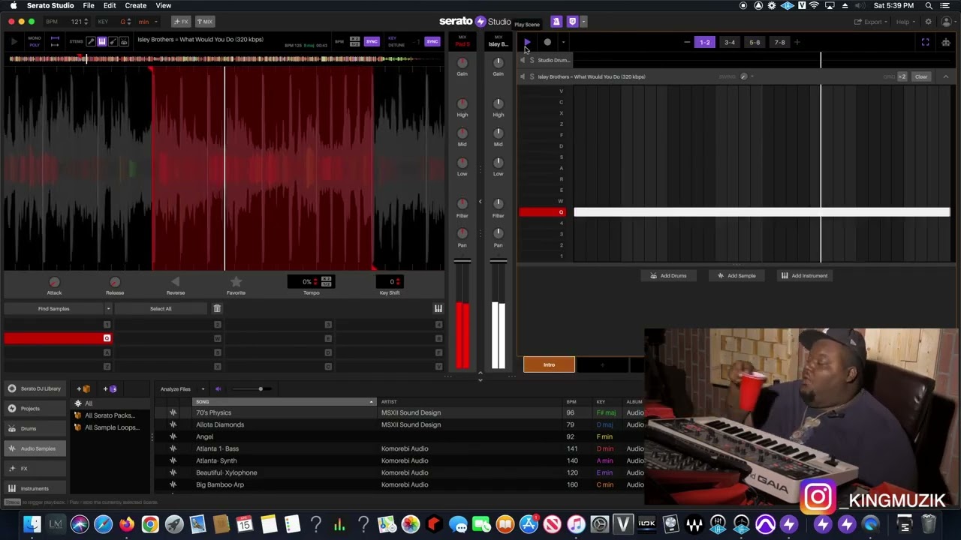Open the user account icon

(947, 22)
